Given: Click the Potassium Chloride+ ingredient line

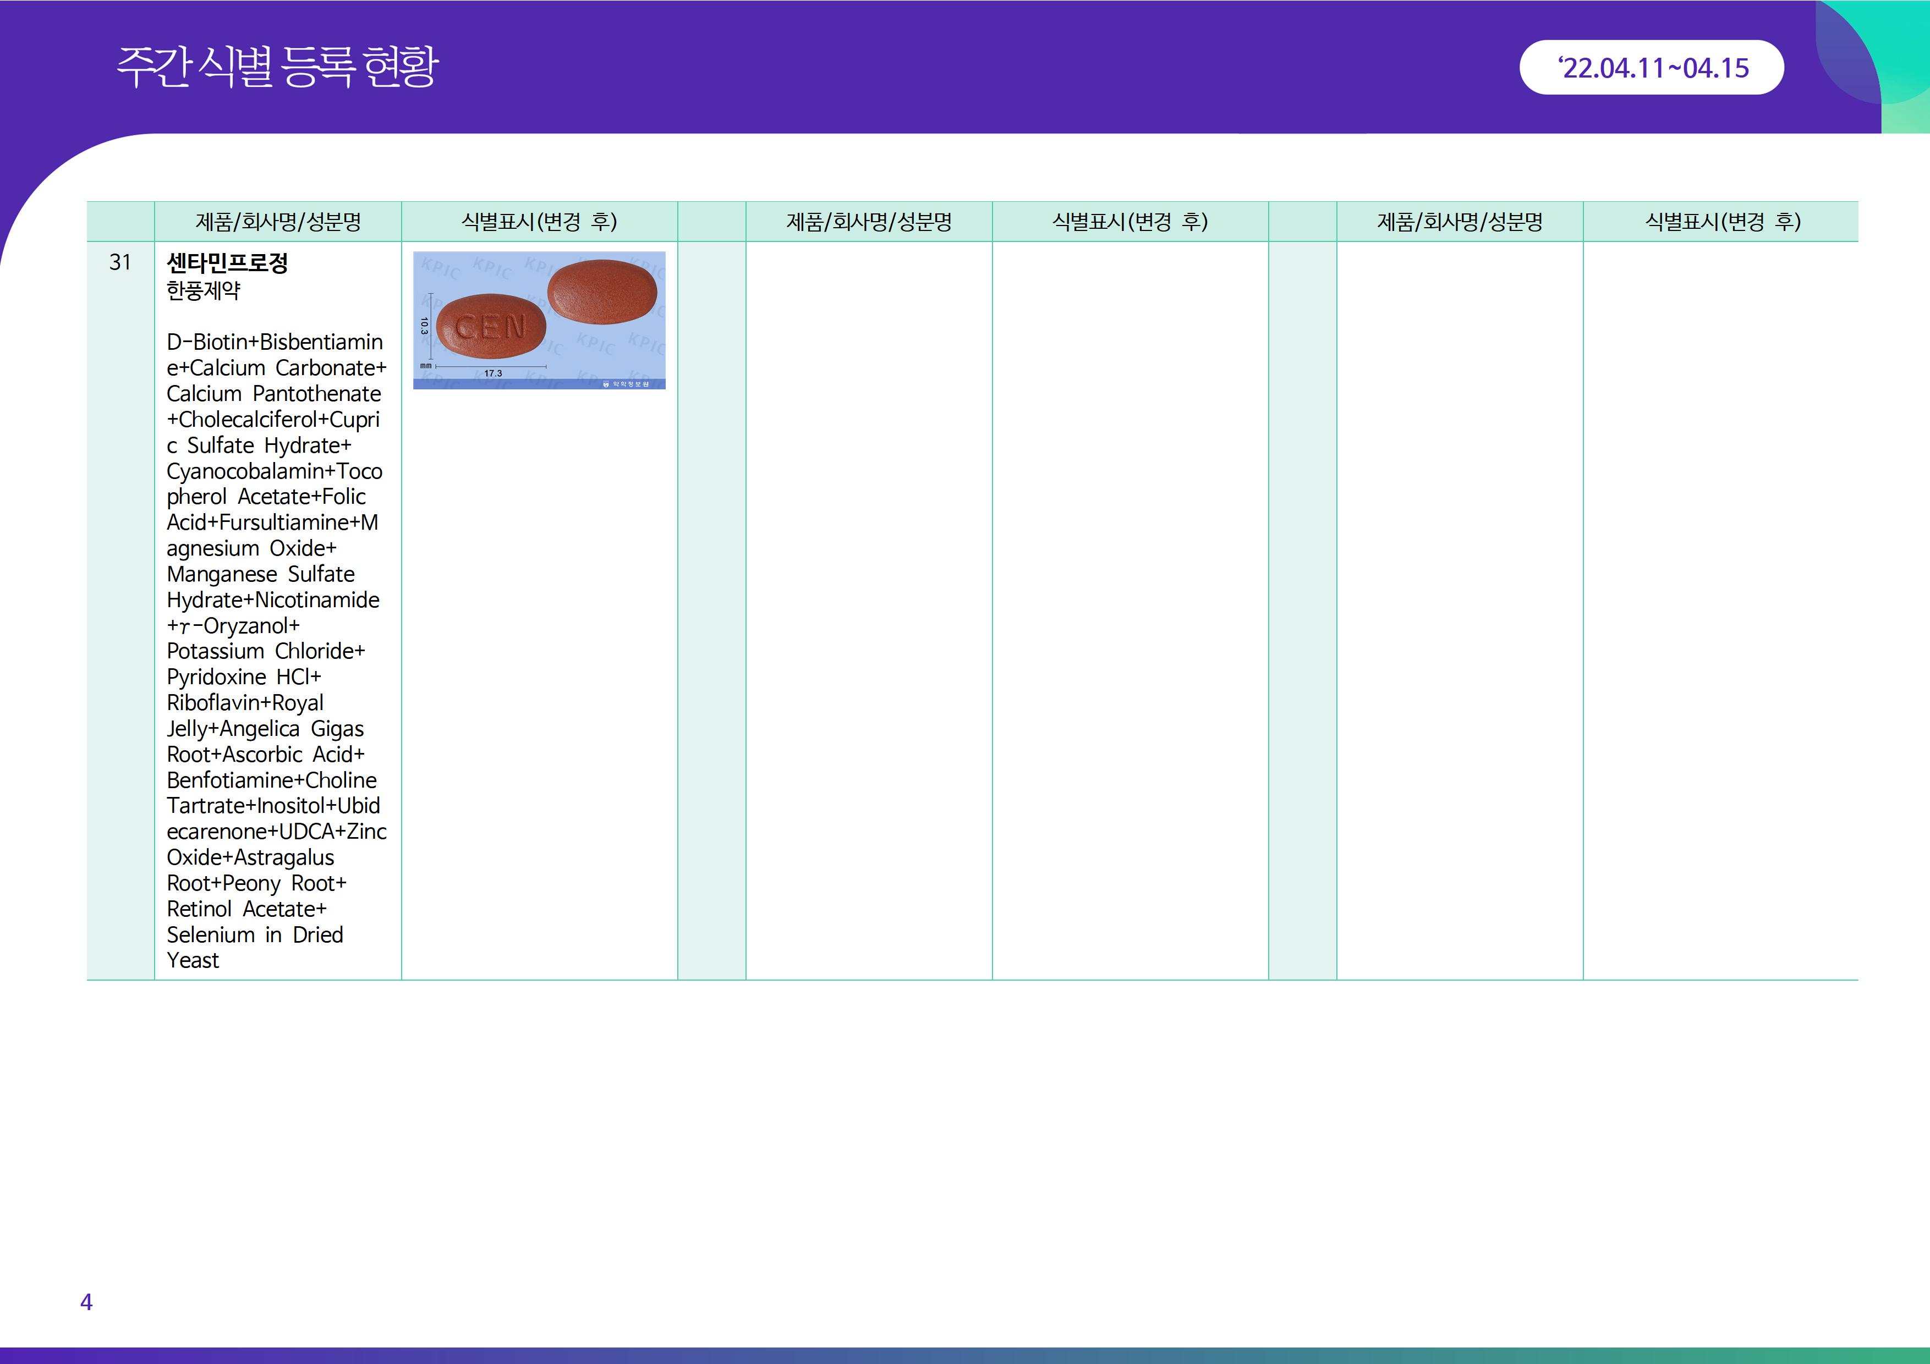Looking at the screenshot, I should pyautogui.click(x=266, y=651).
